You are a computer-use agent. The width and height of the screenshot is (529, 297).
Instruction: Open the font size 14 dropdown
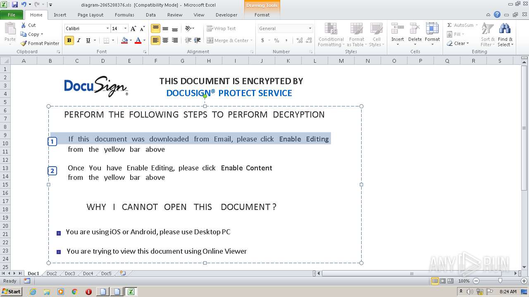click(125, 28)
